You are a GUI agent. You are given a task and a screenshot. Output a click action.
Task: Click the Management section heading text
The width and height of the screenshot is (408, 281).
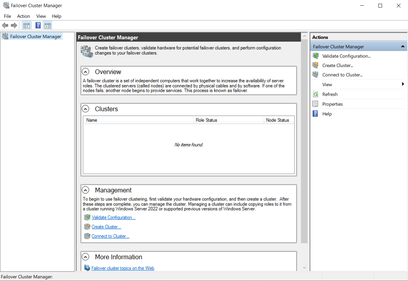click(x=113, y=190)
